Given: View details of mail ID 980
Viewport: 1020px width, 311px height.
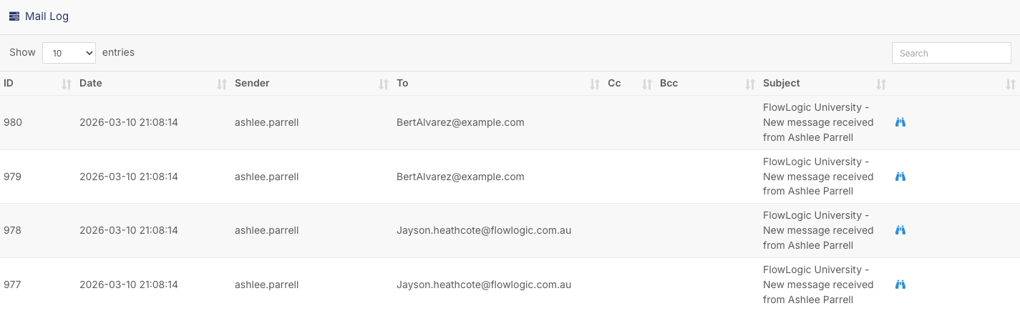Looking at the screenshot, I should [x=900, y=122].
